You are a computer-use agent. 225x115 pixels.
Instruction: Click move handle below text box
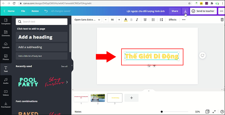(x=154, y=66)
